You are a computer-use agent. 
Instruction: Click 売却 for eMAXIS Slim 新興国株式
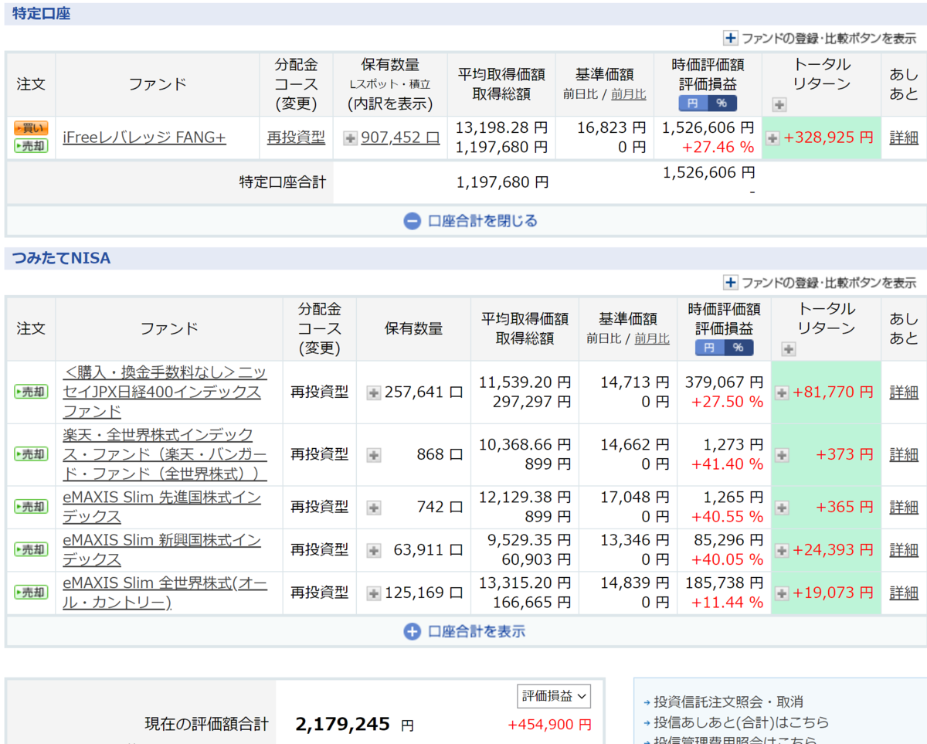click(x=31, y=549)
